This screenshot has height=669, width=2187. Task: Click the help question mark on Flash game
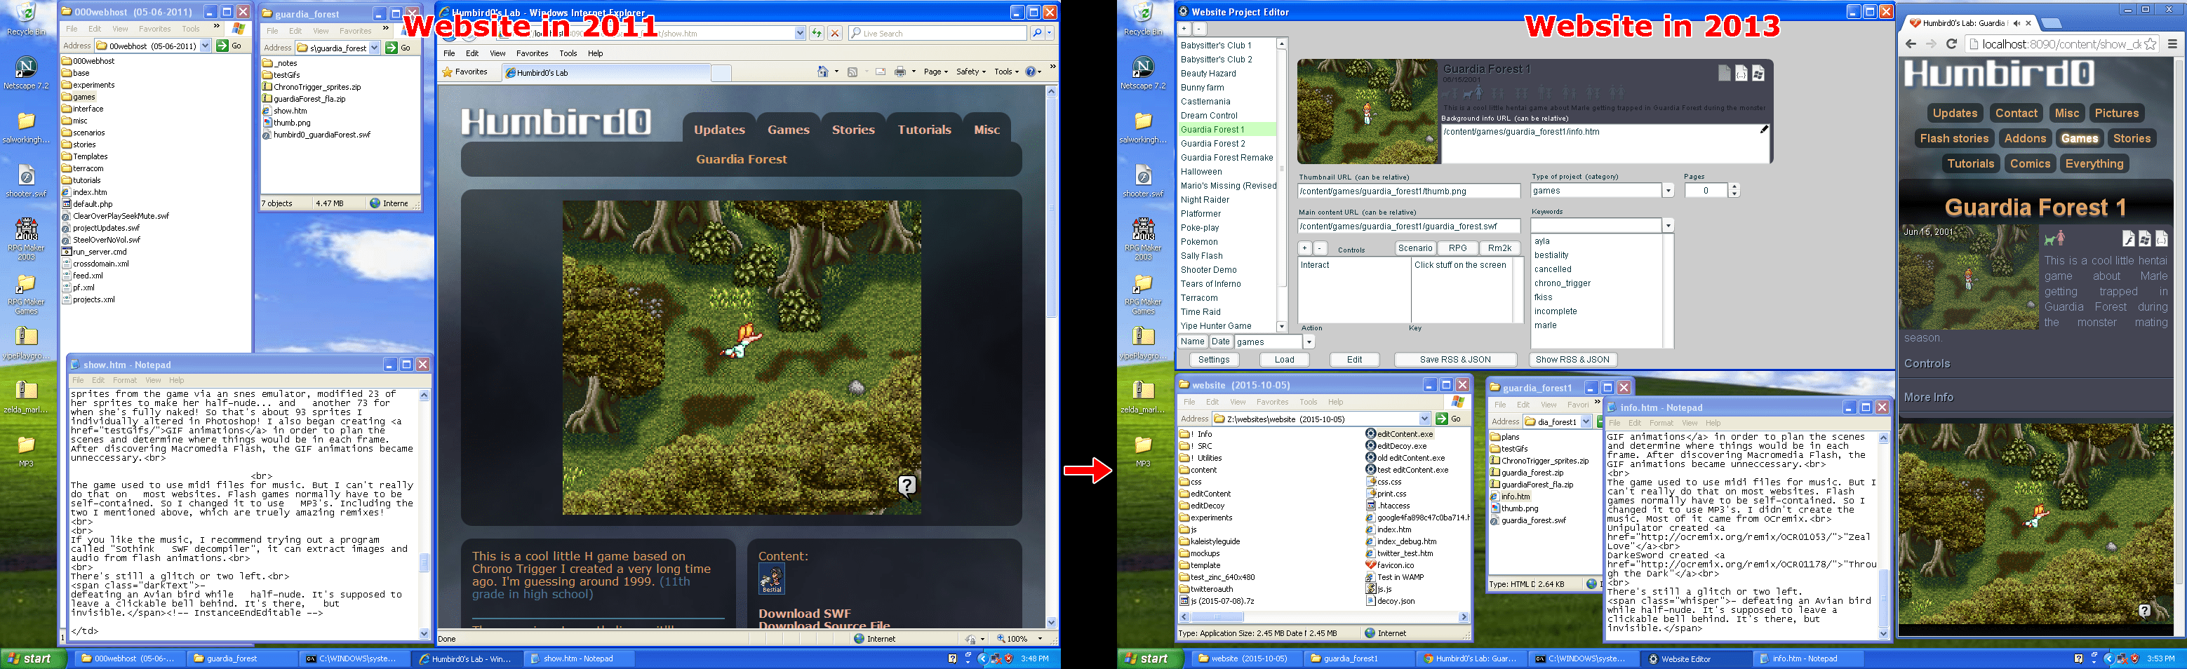click(907, 485)
